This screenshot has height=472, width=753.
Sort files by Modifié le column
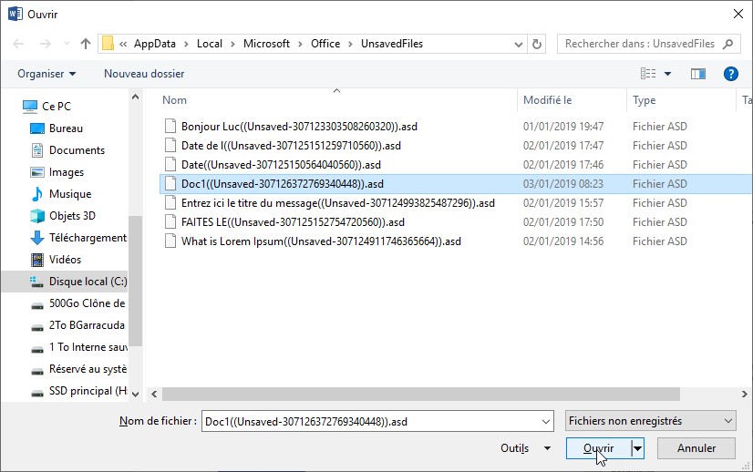[x=548, y=100]
